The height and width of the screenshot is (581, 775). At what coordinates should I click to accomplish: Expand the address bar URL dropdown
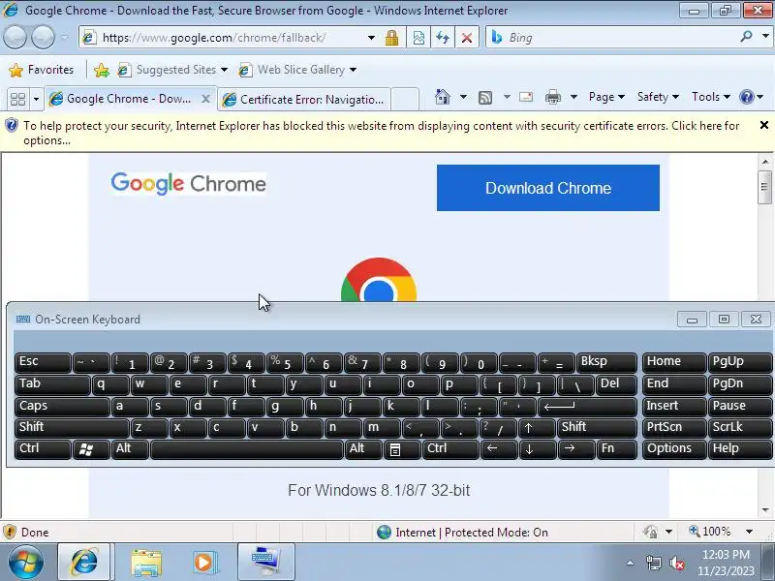point(371,38)
